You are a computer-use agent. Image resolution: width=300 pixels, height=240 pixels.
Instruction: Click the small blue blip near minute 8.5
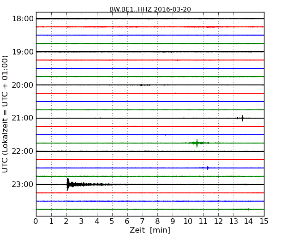pos(165,135)
